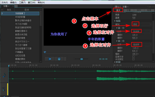Switch to the 字幕 properties tab
This screenshot has width=155, height=97.
[128, 10]
